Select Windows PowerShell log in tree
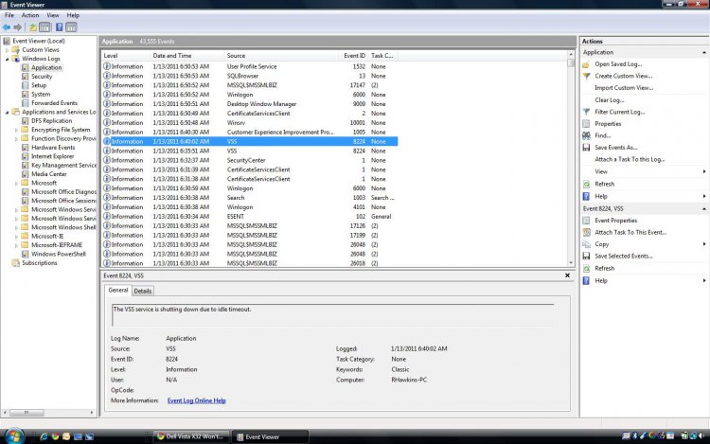This screenshot has height=444, width=710. tap(59, 254)
